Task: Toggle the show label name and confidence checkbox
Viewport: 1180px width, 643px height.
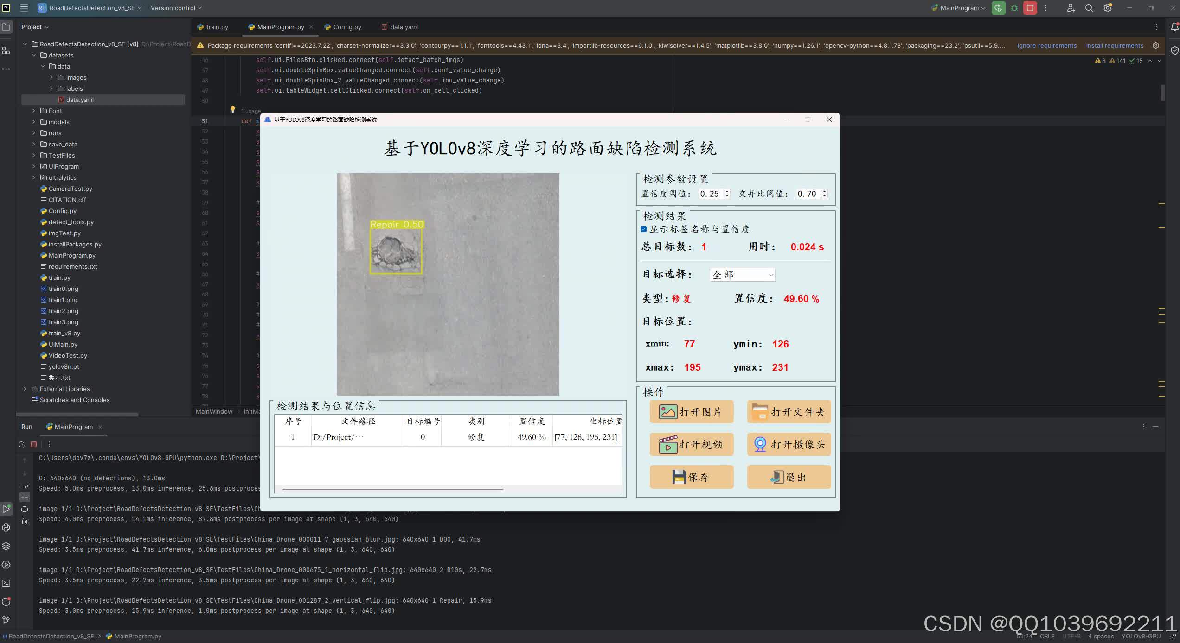Action: 644,229
